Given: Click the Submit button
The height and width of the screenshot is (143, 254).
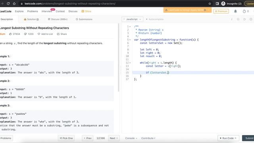Looking at the screenshot, I should coord(248,138).
